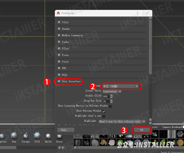This screenshot has width=184, height=153.
Task: Click the Preferences vertical scrollbar thumb
Action: click(x=150, y=47)
